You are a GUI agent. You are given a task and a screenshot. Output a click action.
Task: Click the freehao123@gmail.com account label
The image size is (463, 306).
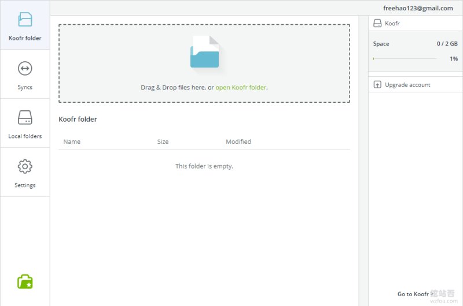coord(418,8)
